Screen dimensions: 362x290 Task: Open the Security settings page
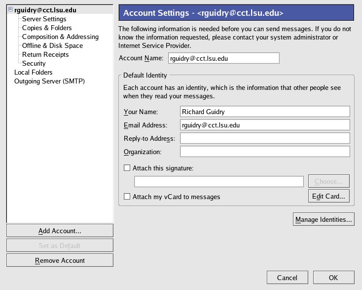tap(34, 63)
